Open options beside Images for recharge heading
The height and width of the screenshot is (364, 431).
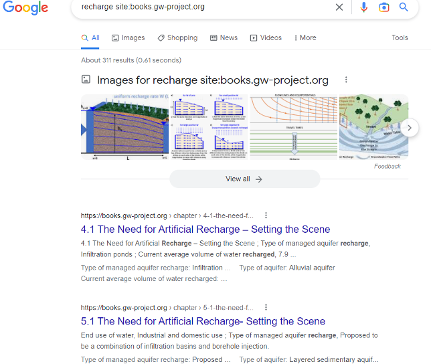click(346, 80)
